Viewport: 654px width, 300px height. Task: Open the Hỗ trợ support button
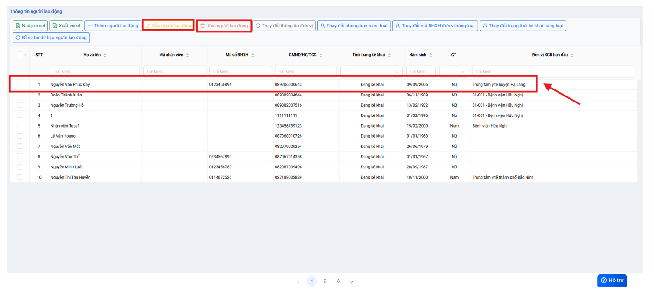click(612, 280)
